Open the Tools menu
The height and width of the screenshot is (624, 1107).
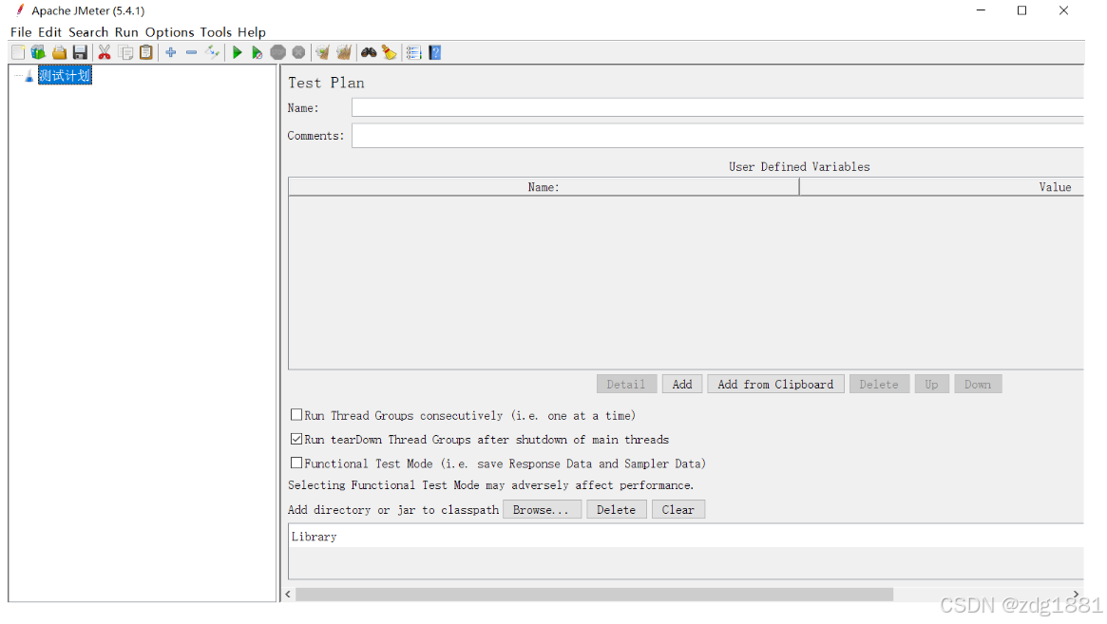click(x=216, y=31)
